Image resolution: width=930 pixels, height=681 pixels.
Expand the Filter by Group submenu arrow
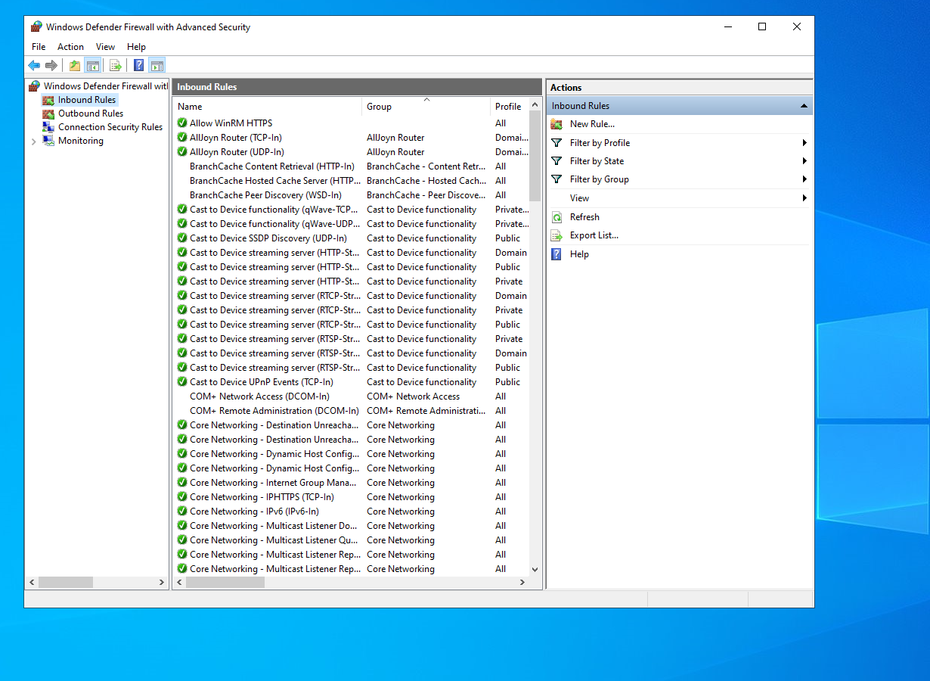(804, 179)
